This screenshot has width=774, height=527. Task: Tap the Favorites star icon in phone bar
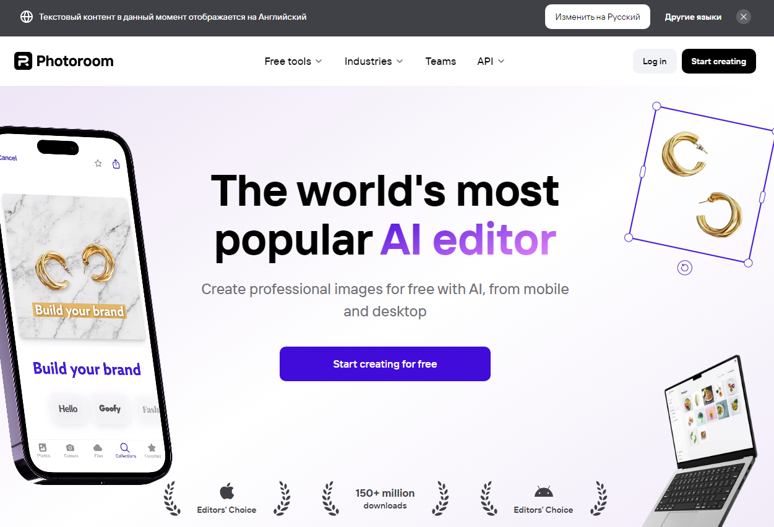pyautogui.click(x=152, y=448)
